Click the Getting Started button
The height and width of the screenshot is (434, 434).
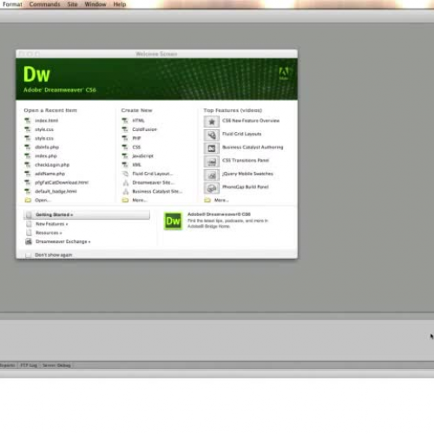pos(87,214)
